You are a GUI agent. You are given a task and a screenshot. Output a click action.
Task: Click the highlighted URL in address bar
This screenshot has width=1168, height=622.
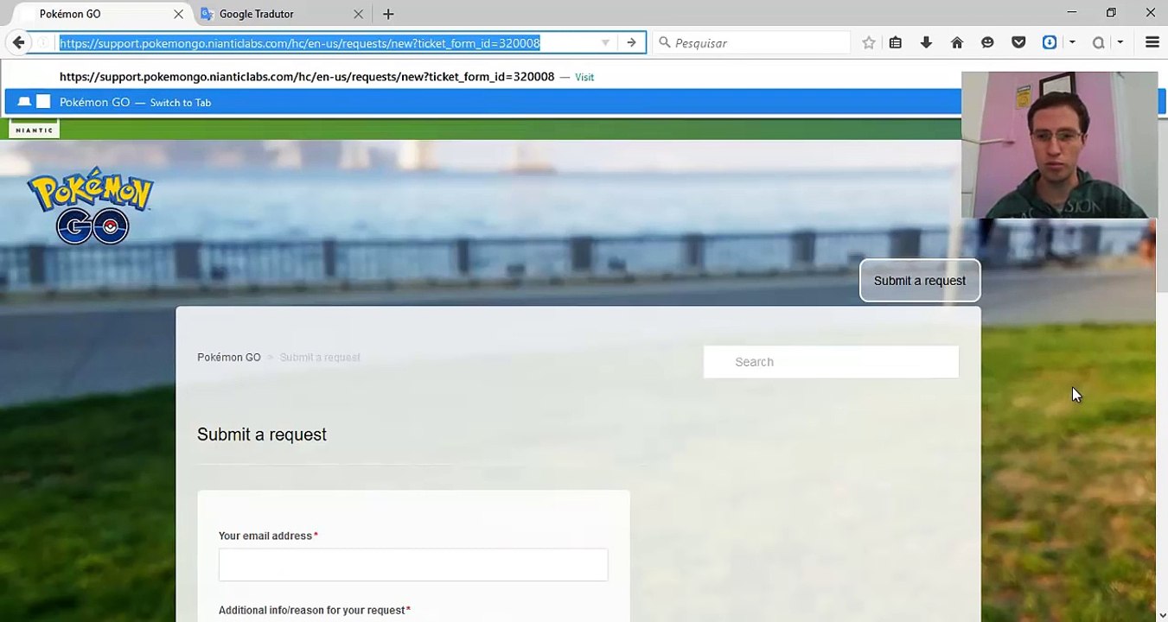300,43
